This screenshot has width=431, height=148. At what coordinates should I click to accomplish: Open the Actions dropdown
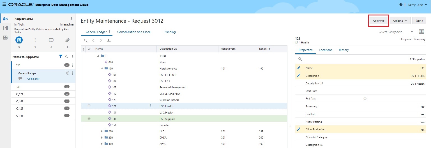400,21
